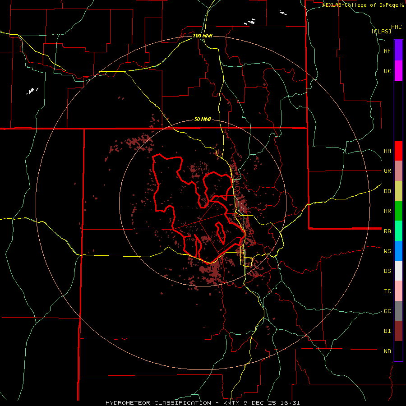Click the UK legend label
The height and width of the screenshot is (406, 406).
(388, 71)
